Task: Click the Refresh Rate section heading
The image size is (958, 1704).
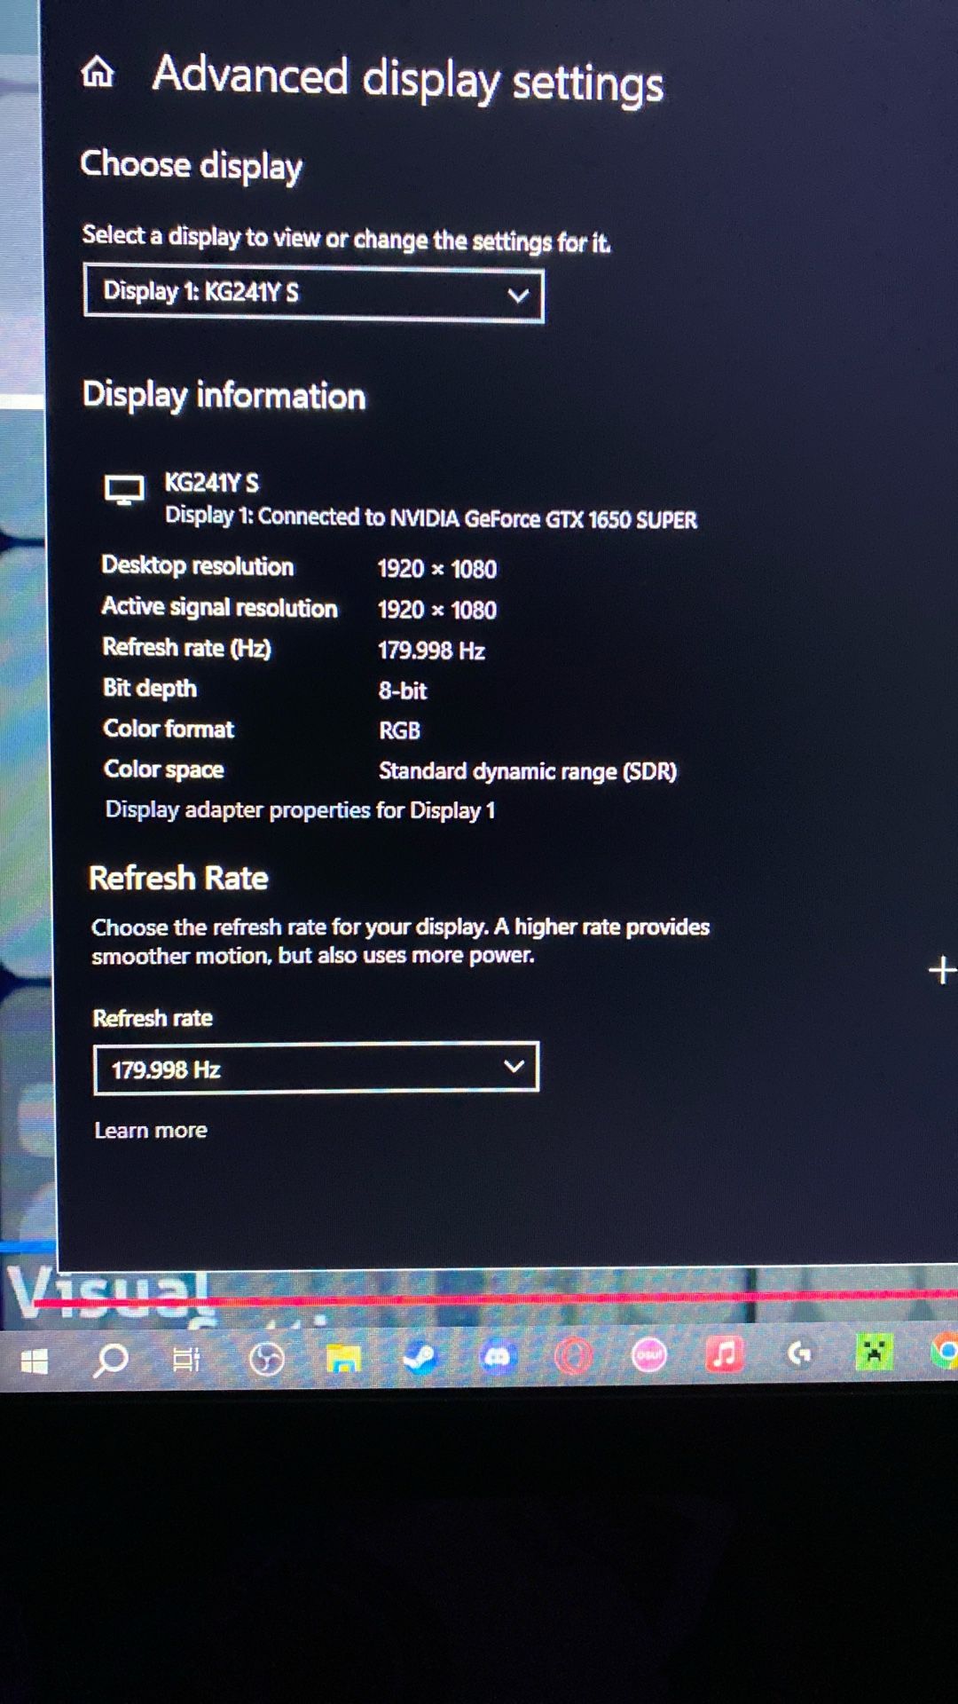Action: tap(178, 879)
